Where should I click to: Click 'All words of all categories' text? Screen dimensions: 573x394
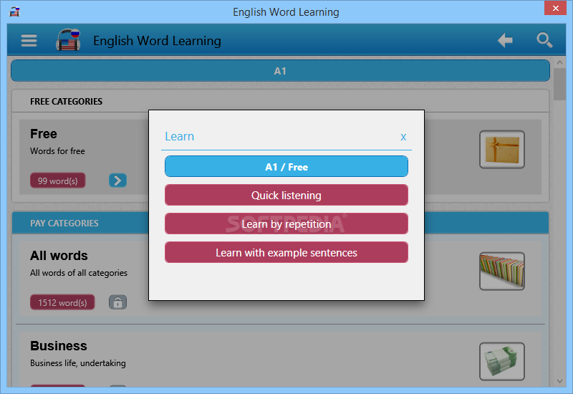tap(79, 273)
